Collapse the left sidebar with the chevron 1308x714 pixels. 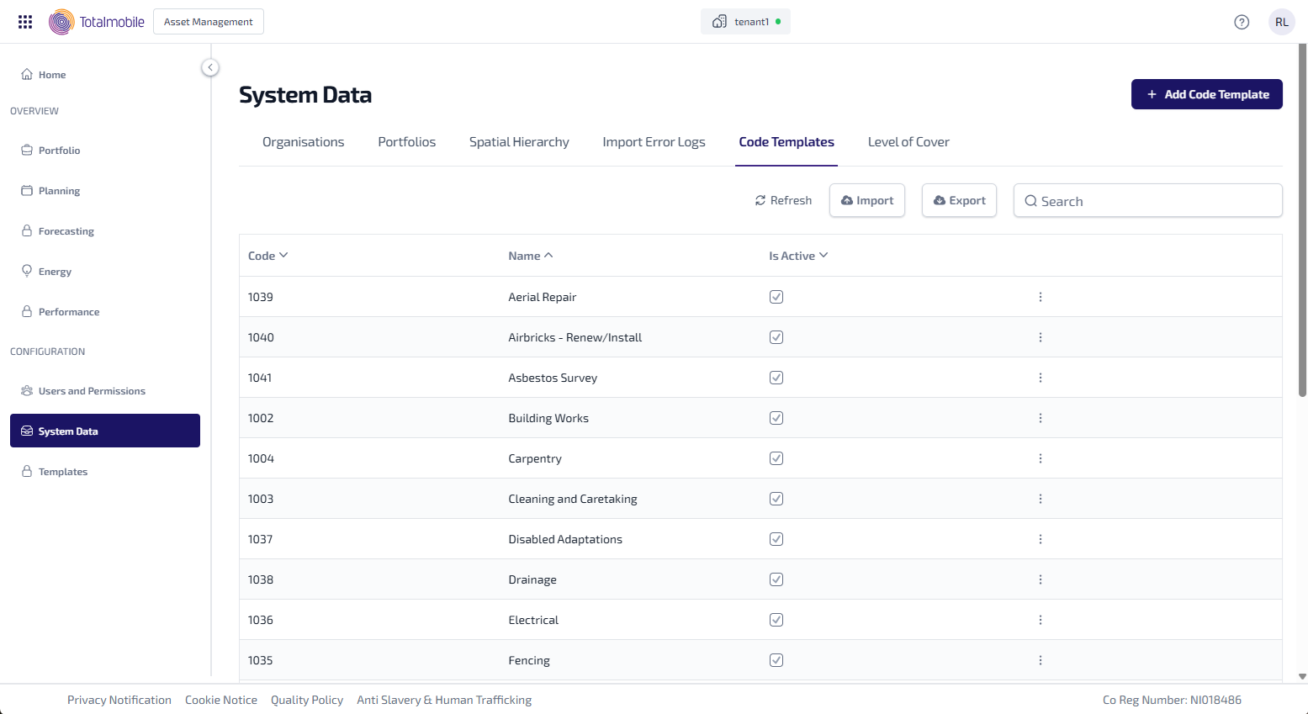[210, 67]
